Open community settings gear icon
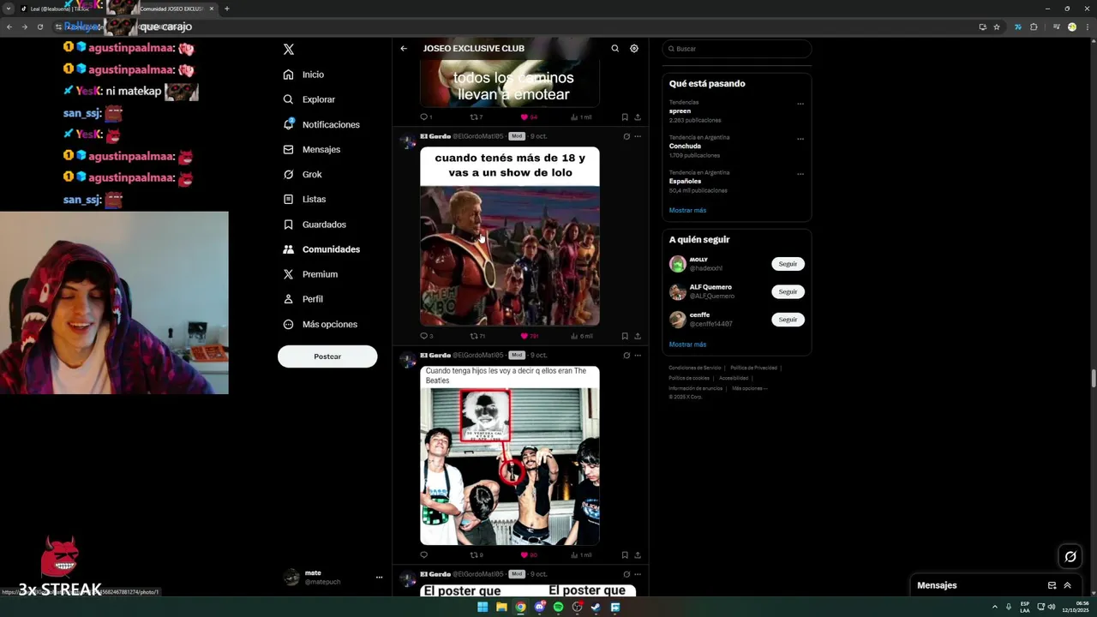The width and height of the screenshot is (1097, 617). pyautogui.click(x=634, y=49)
